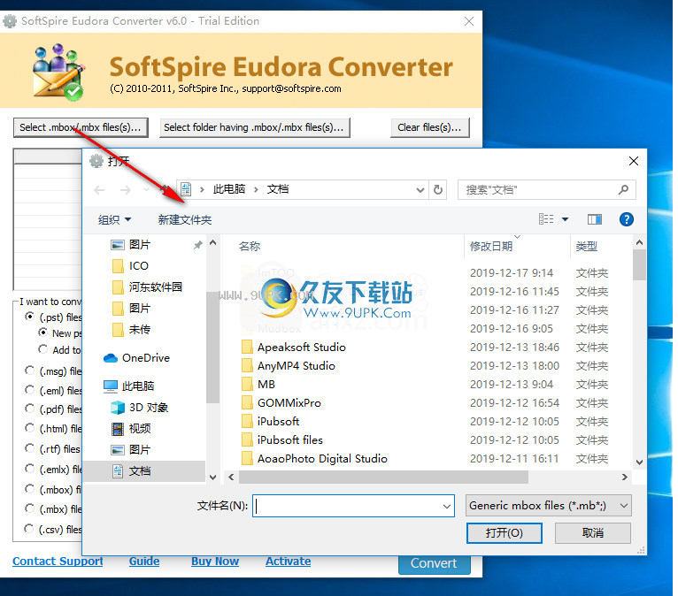Select the (.rtf) files radio button
This screenshot has width=678, height=596.
(x=29, y=448)
